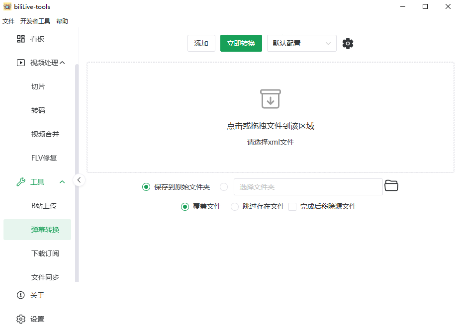Start conversion with 立即转换 button

click(x=241, y=43)
